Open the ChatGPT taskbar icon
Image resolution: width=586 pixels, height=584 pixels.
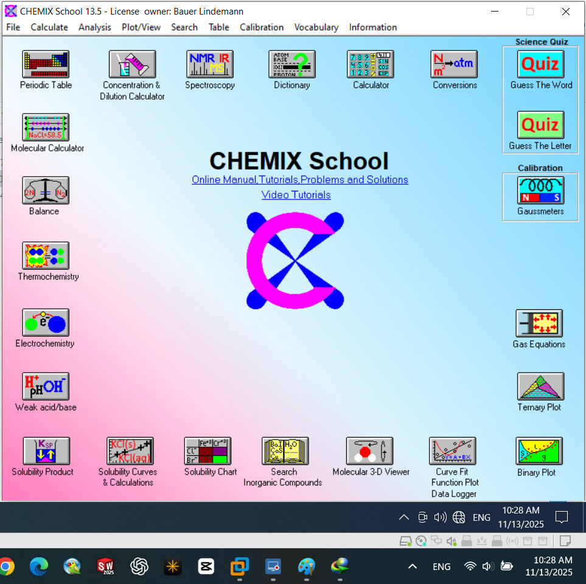(x=139, y=567)
